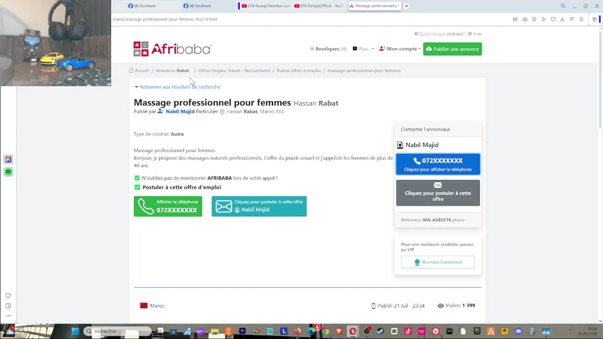Open Discord from the taskbar
Viewport: 603px width, 339px height.
(519, 331)
